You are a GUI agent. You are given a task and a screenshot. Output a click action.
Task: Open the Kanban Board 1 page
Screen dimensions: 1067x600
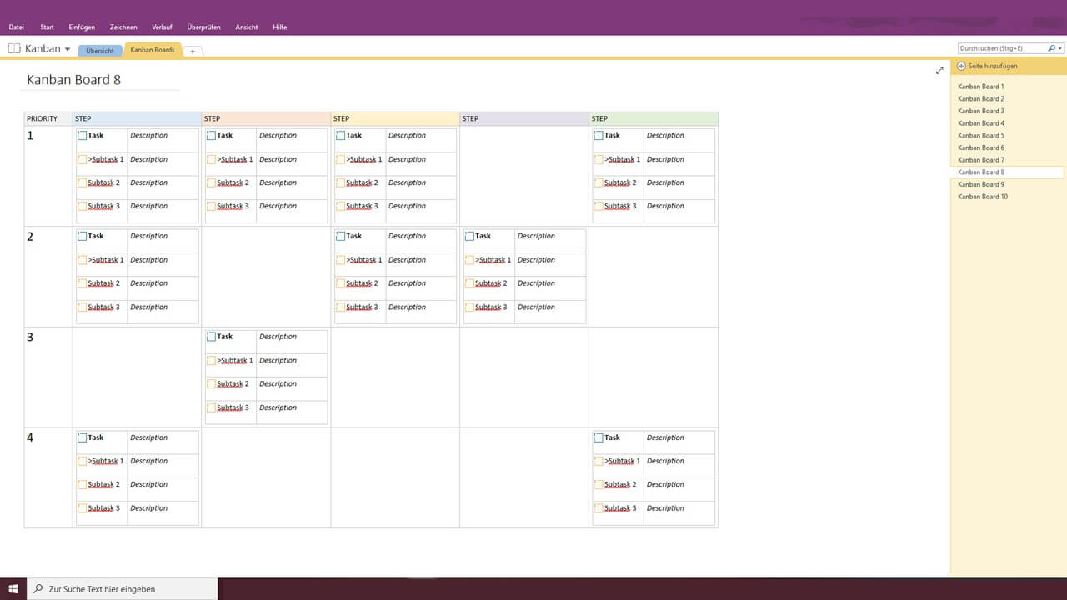click(x=980, y=86)
